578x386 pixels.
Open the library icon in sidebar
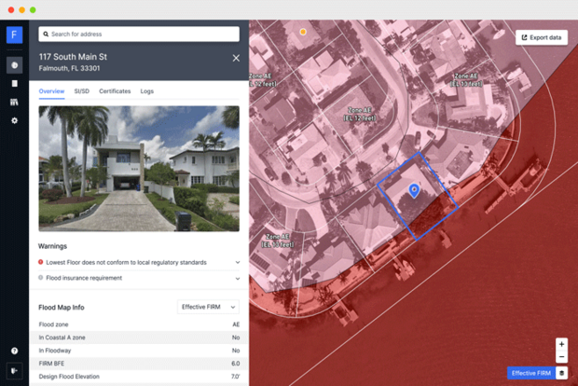coord(14,103)
